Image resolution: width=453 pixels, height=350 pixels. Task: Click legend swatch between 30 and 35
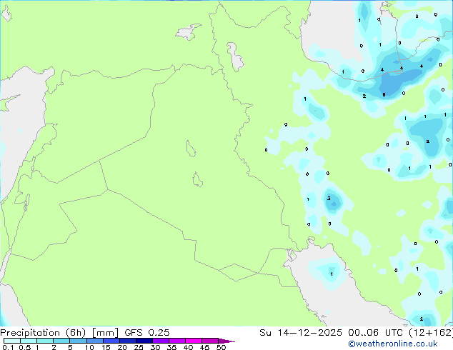point(160,341)
